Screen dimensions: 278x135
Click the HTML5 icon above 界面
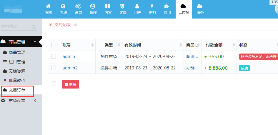tap(122, 6)
